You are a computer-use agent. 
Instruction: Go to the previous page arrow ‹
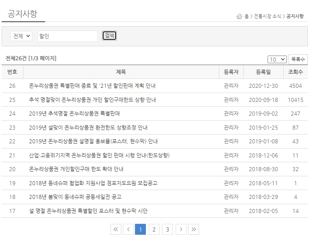[129, 229]
